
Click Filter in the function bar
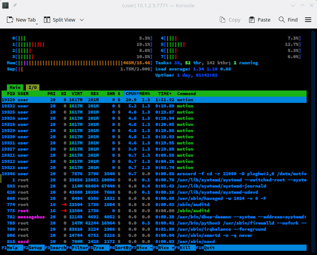[x=80, y=248]
